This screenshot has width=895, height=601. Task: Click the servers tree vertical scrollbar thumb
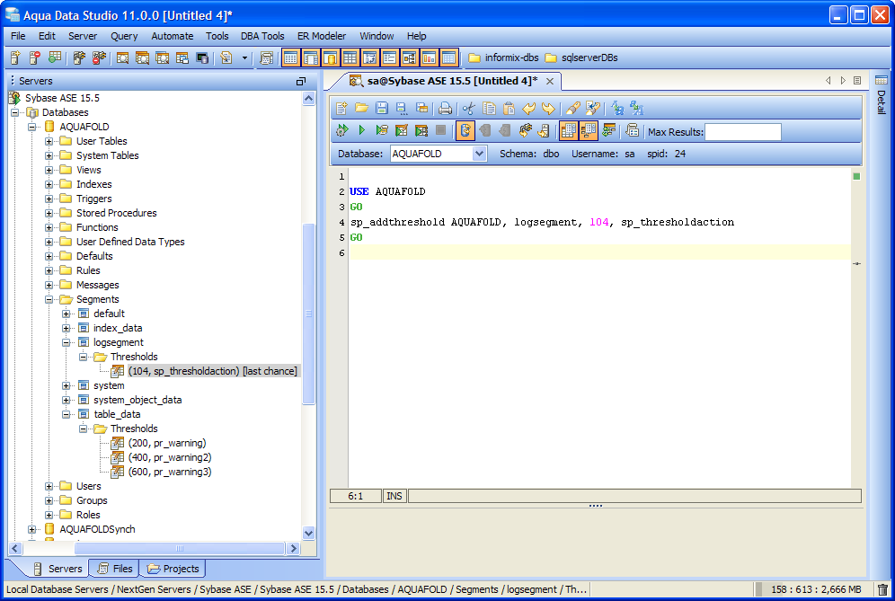(x=309, y=314)
